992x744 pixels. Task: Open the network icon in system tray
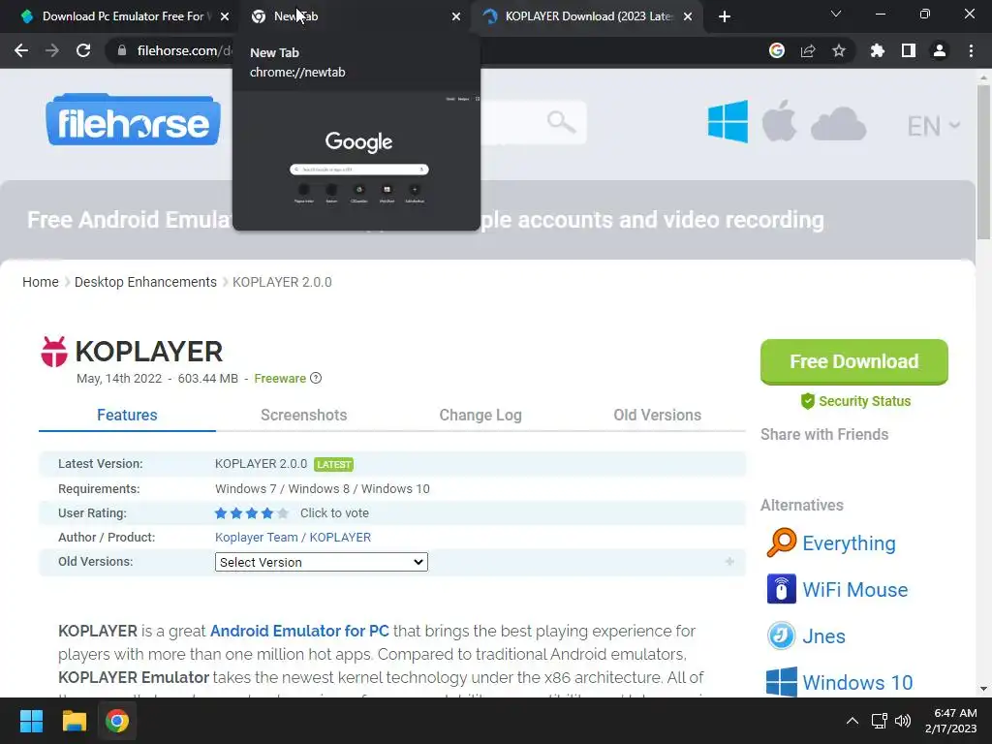[879, 721]
